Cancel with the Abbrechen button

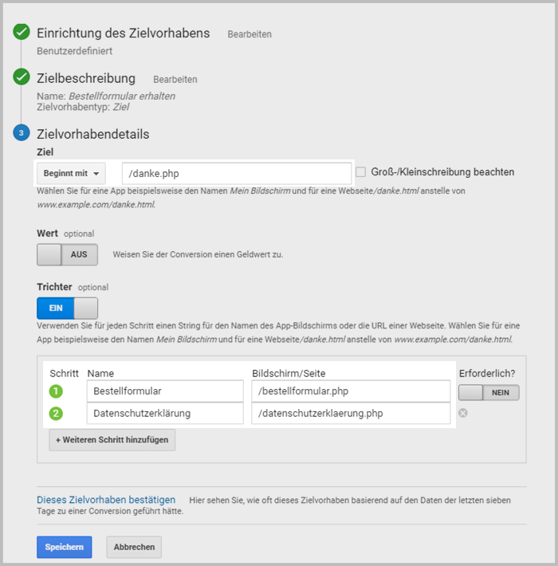[x=134, y=547]
